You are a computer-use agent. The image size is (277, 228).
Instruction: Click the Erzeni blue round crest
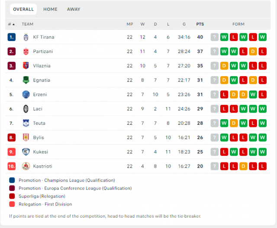[26, 95]
